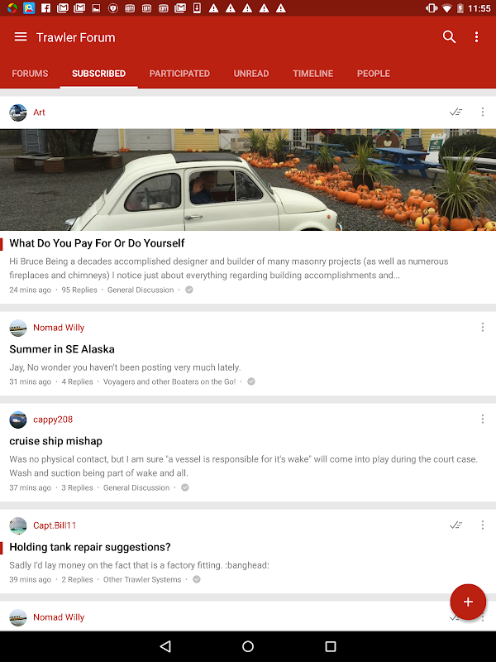Switch to the Unread tab

pyautogui.click(x=251, y=74)
